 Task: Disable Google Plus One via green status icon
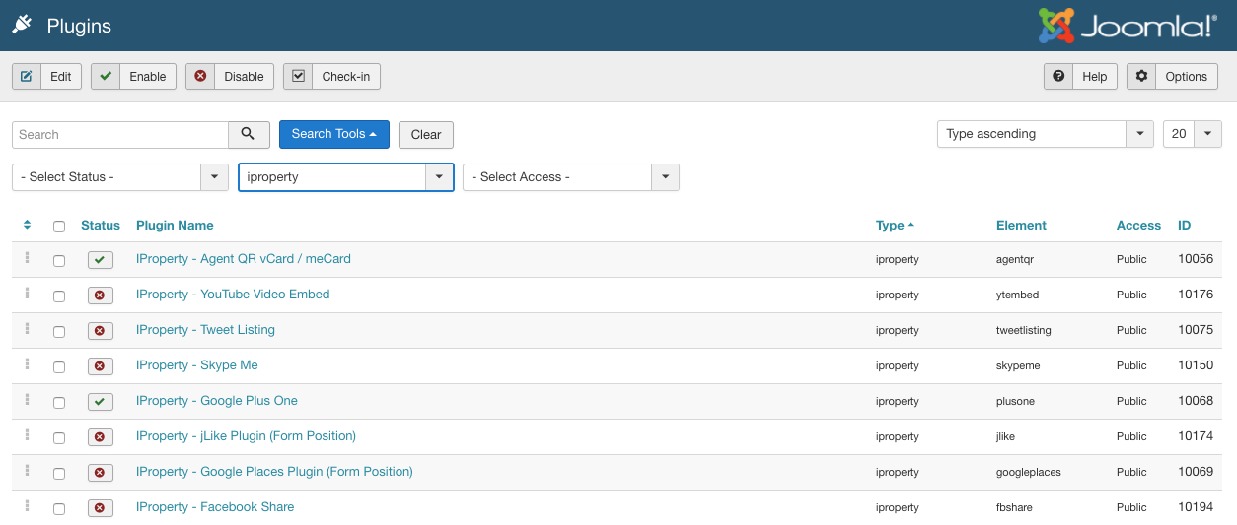click(x=101, y=402)
